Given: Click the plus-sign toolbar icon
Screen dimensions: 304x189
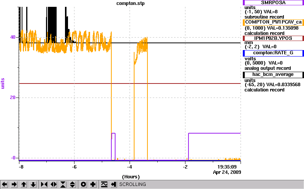Looking at the screenshot, I should coord(93,184).
